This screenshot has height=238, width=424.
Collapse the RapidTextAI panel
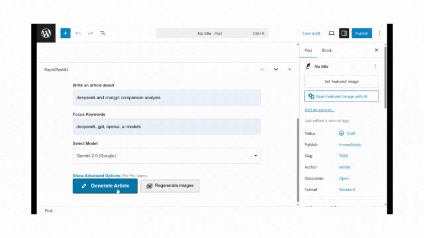click(289, 69)
